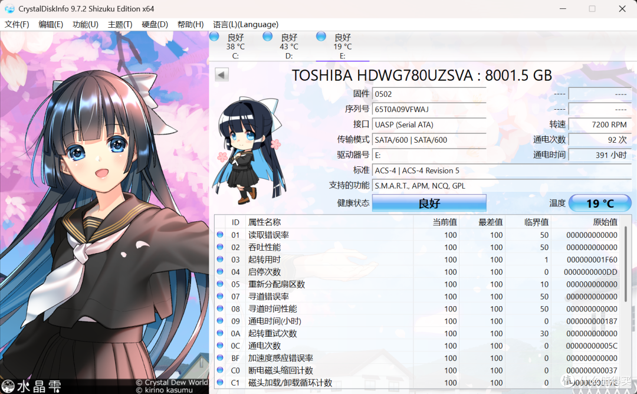Select the 吞吐性能 attribute row
Image resolution: width=637 pixels, height=394 pixels.
pyautogui.click(x=418, y=247)
